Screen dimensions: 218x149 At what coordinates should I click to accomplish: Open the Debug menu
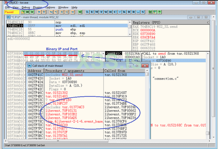[x=26, y=7]
